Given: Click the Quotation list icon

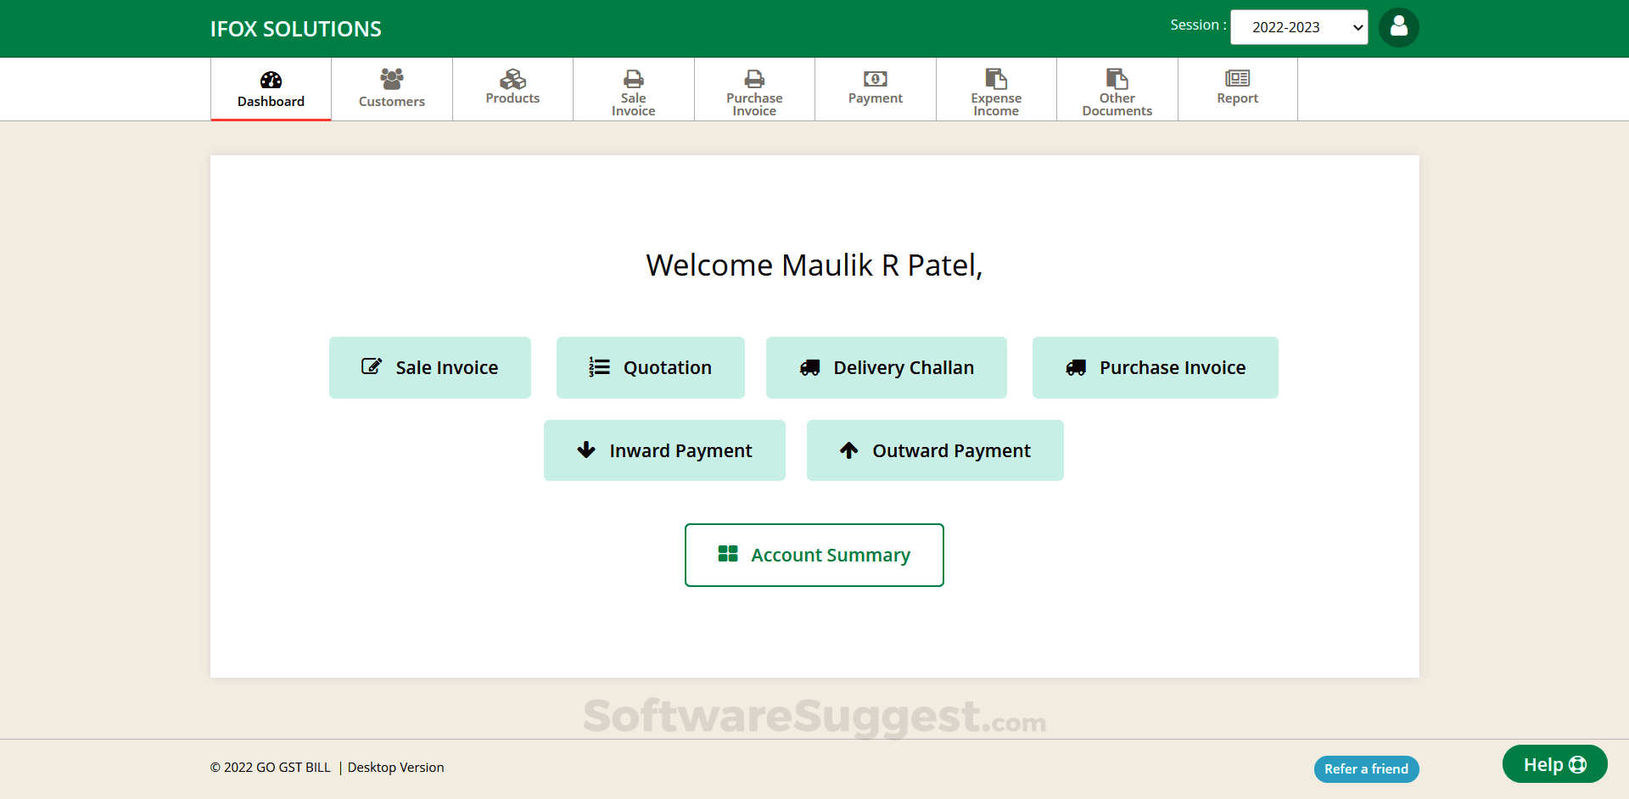Looking at the screenshot, I should (x=599, y=367).
